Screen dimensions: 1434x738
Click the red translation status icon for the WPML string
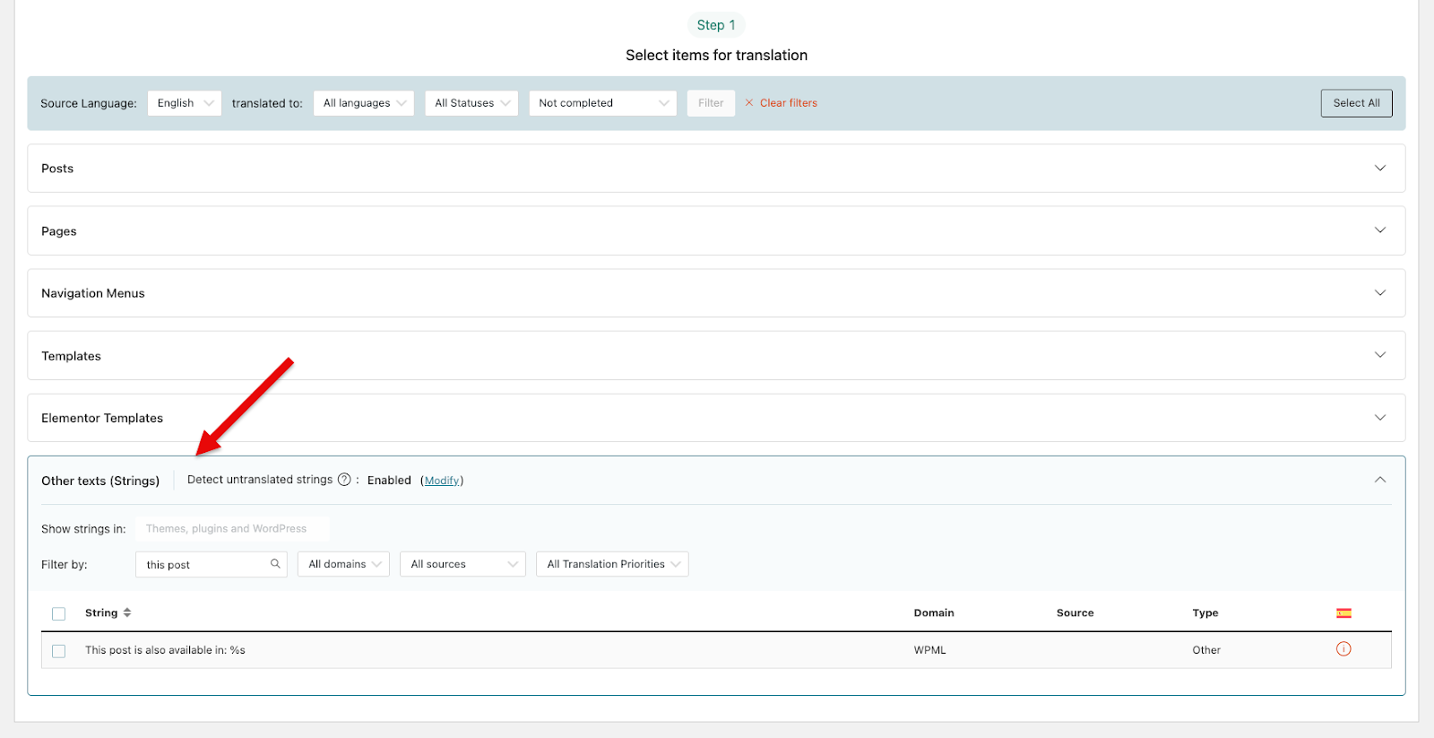point(1343,649)
